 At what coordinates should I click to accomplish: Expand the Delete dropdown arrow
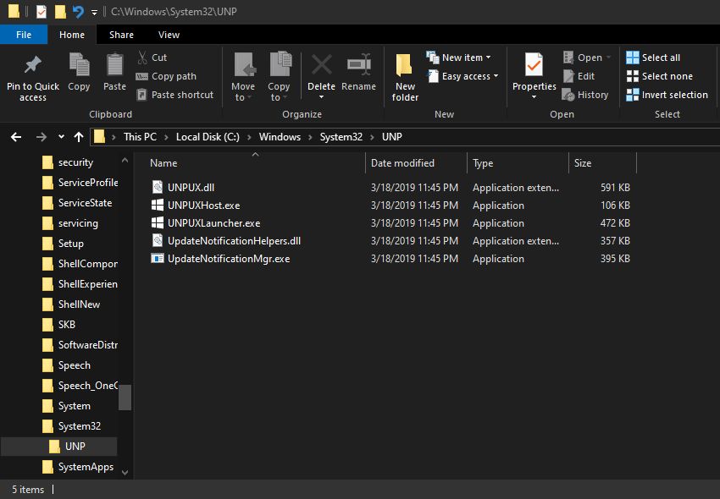point(321,96)
